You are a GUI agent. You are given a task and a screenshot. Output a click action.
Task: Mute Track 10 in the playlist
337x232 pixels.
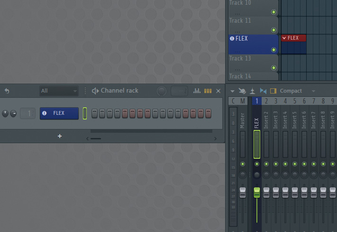pyautogui.click(x=273, y=12)
